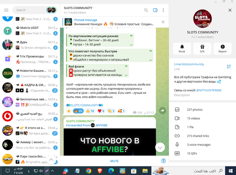Image resolution: width=236 pixels, height=175 pixels.
Task: Open the 3 voice messages list
Action: [202, 145]
